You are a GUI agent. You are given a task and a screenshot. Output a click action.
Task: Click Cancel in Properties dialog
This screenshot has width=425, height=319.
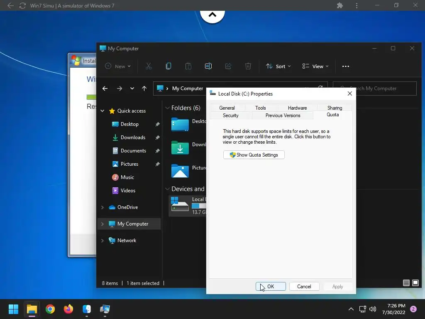(x=304, y=287)
